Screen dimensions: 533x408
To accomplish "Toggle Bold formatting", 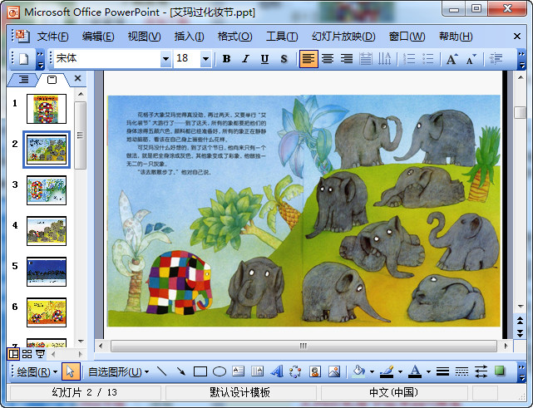I will (226, 59).
